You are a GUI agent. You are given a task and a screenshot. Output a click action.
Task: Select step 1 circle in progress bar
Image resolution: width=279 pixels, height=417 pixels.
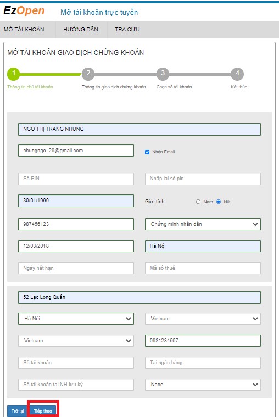tap(14, 74)
